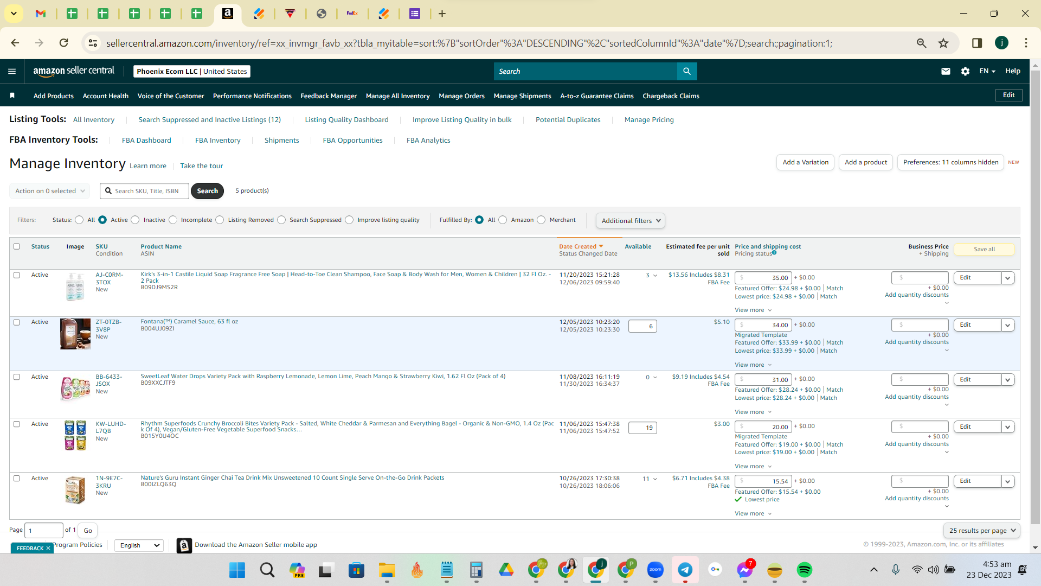The height and width of the screenshot is (586, 1041).
Task: Open the EN language dropdown in header
Action: point(987,71)
